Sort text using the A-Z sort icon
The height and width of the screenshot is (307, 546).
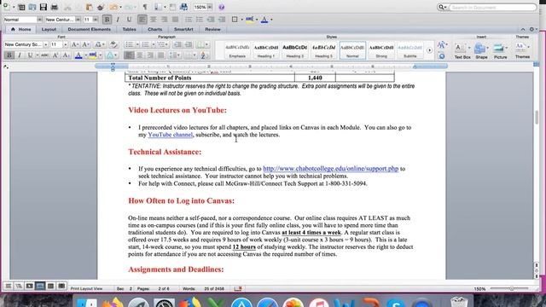click(205, 55)
